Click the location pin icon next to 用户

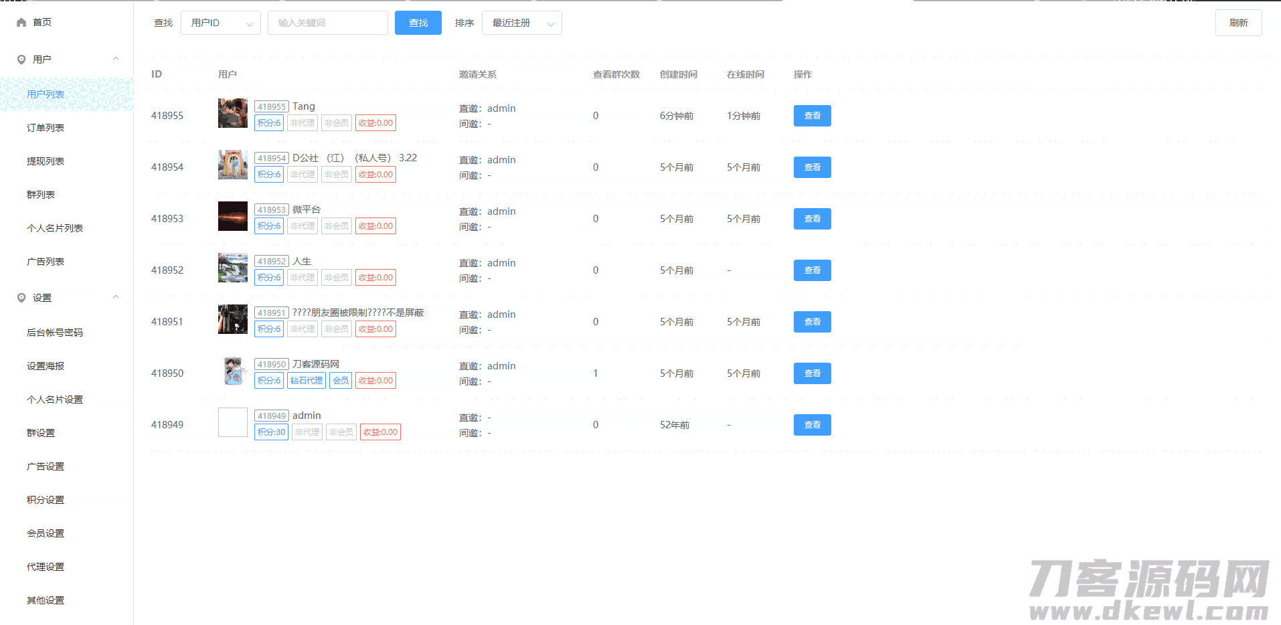coord(21,60)
